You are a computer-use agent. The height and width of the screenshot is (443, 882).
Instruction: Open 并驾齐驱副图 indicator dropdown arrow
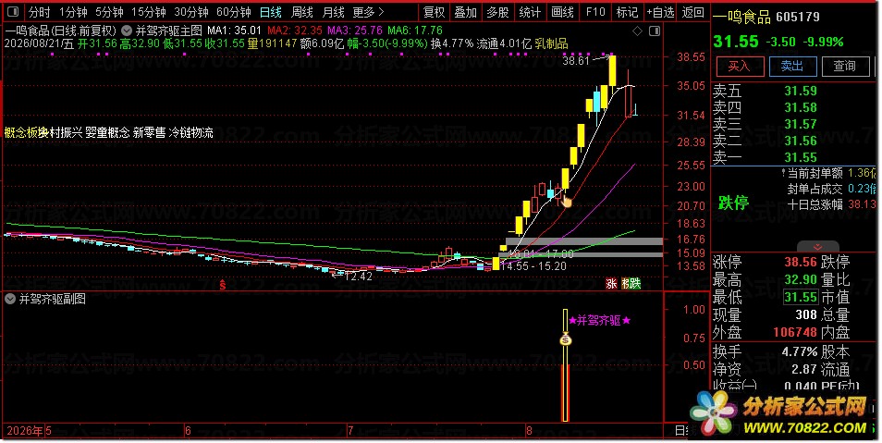coord(10,299)
